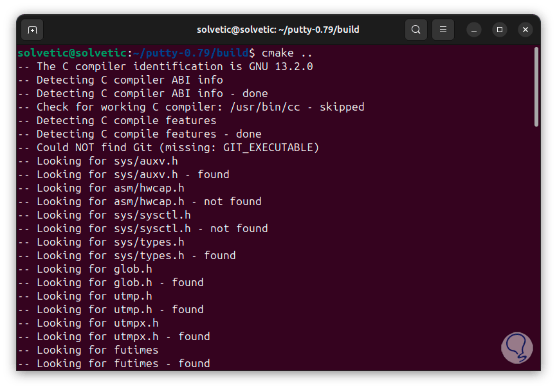Click the 'Detecting C compile features - done' line
This screenshot has height=389, width=557.
pyautogui.click(x=139, y=134)
